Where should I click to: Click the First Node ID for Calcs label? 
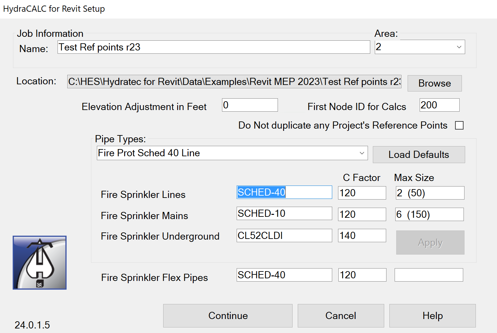(357, 107)
